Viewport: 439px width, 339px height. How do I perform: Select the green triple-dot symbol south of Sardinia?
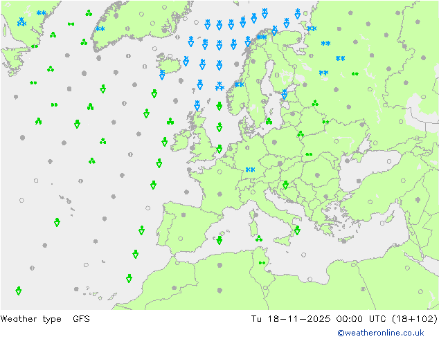pos(259,239)
